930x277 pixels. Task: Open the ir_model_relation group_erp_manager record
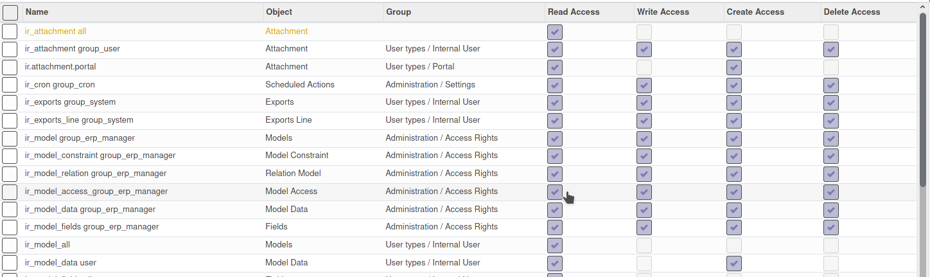95,174
